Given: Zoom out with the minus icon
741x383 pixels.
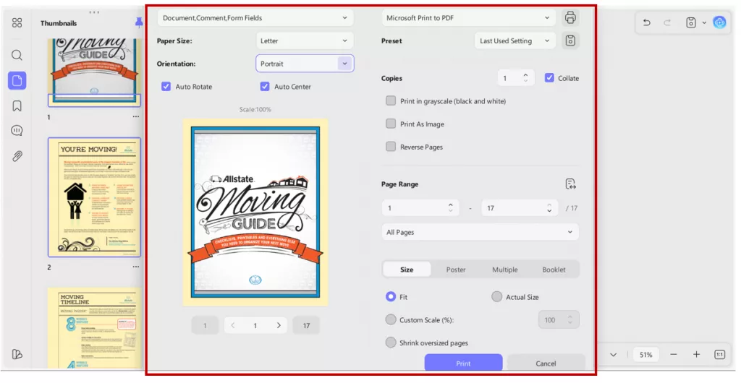Looking at the screenshot, I should [674, 355].
